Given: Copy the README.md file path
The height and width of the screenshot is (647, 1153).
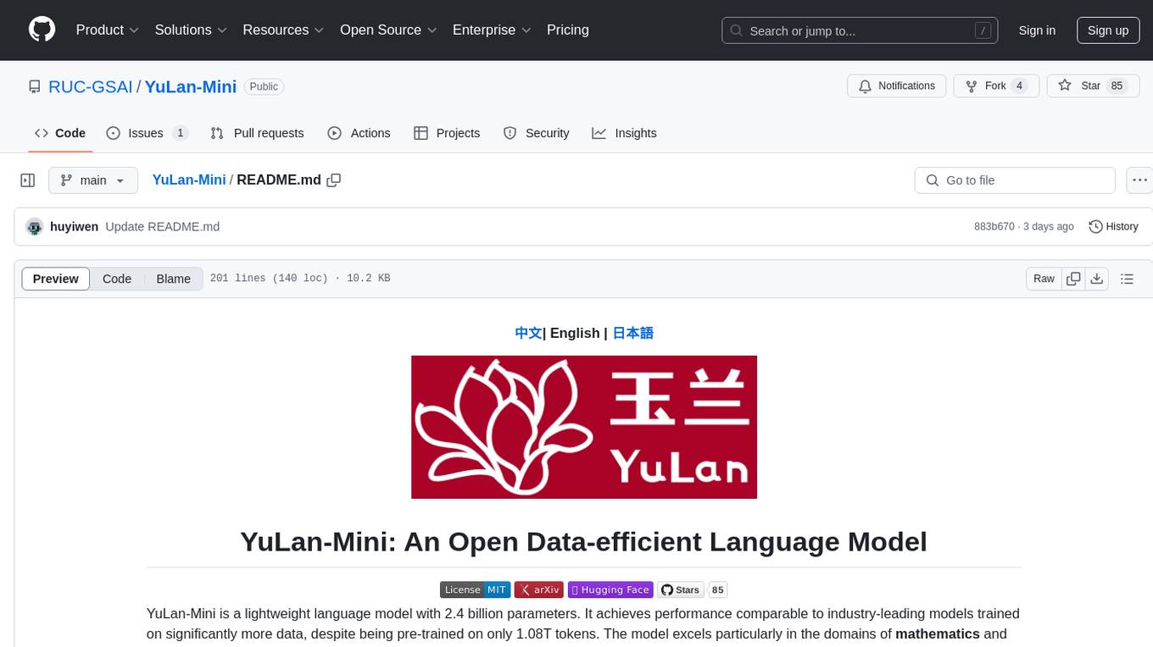Looking at the screenshot, I should click(x=334, y=180).
